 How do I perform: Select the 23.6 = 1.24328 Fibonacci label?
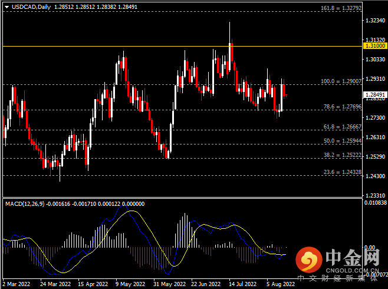343,172
